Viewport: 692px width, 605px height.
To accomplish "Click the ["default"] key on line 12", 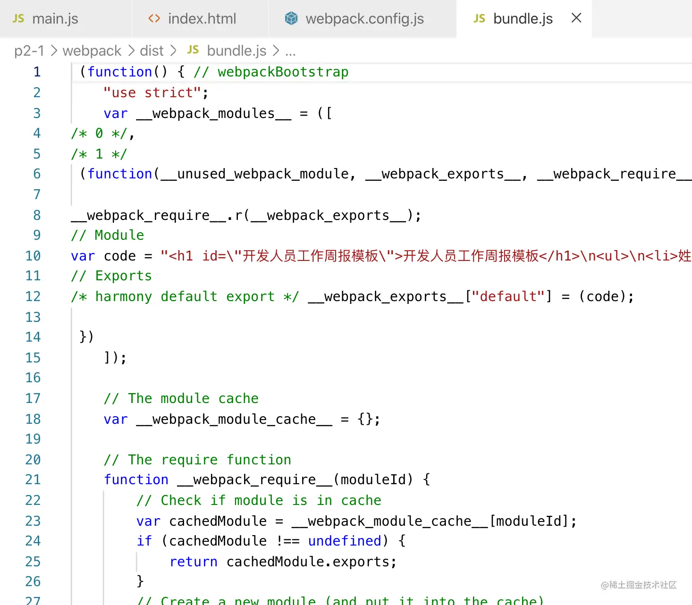I will pos(508,296).
